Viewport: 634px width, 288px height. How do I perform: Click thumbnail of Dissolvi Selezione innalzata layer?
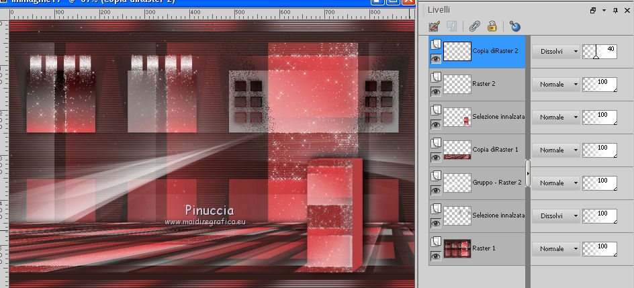tap(457, 215)
